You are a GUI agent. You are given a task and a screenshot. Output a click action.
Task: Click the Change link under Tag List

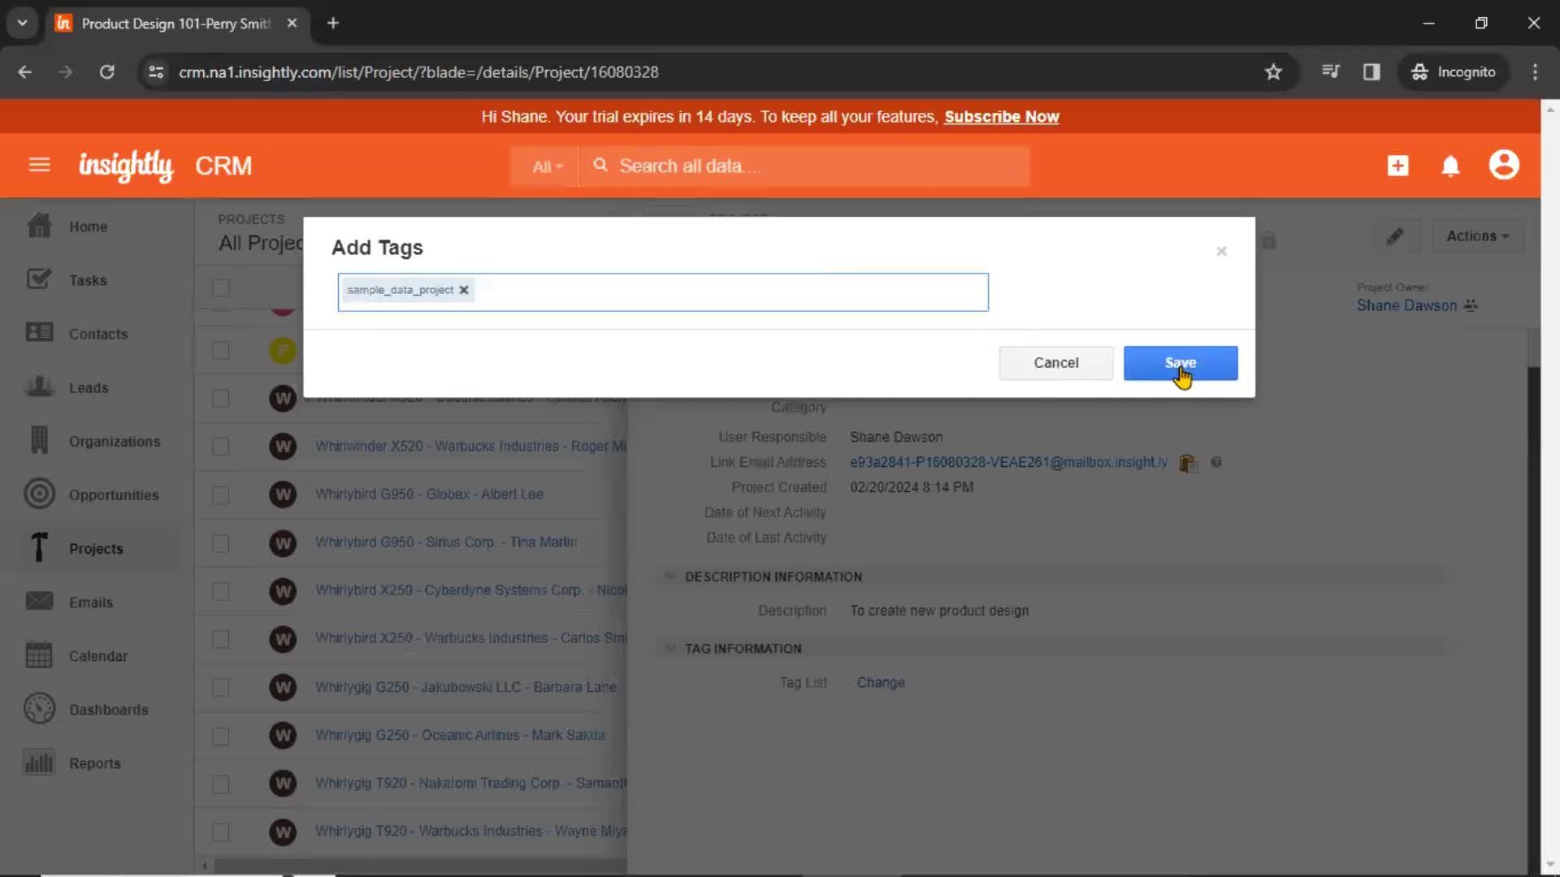click(881, 682)
